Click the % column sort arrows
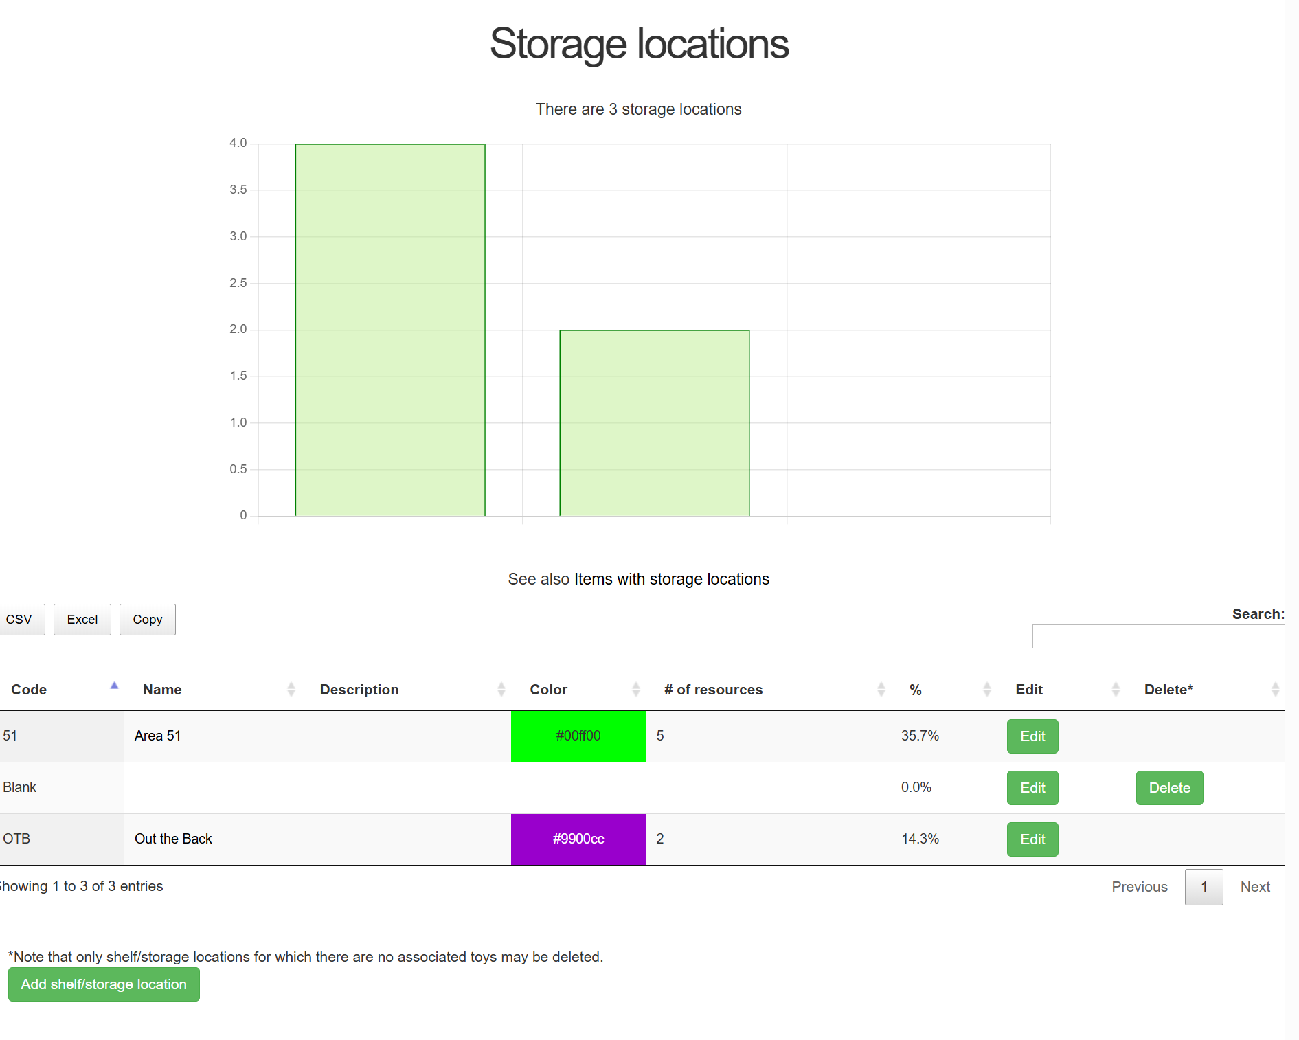The height and width of the screenshot is (1040, 1299). pos(986,689)
